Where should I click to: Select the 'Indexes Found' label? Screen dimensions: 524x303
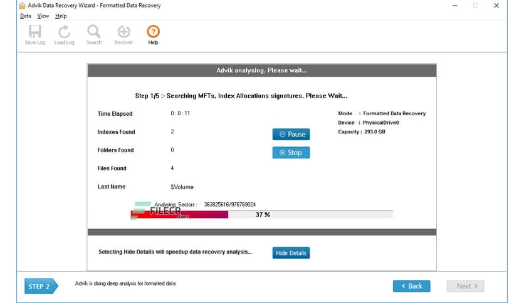tap(117, 132)
